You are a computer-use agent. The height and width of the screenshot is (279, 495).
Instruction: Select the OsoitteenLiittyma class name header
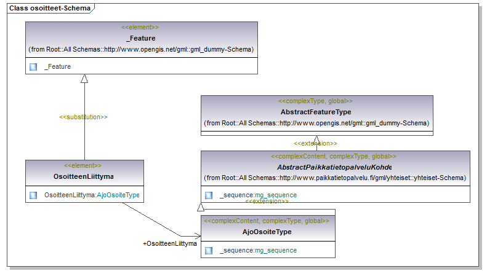(x=84, y=176)
